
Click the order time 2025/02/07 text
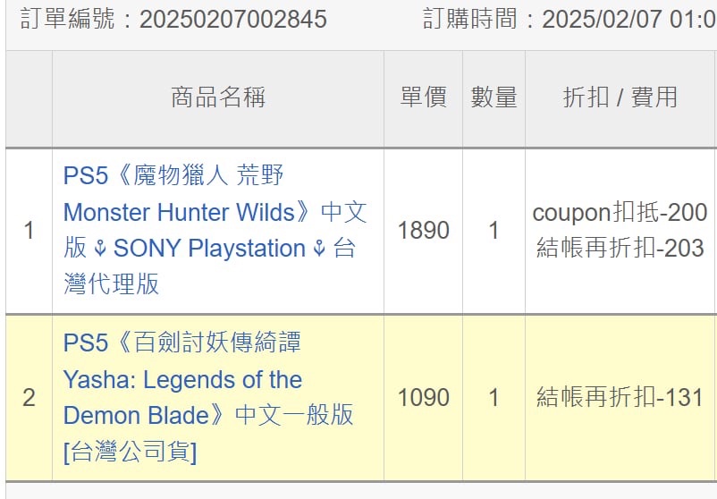pyautogui.click(x=603, y=20)
